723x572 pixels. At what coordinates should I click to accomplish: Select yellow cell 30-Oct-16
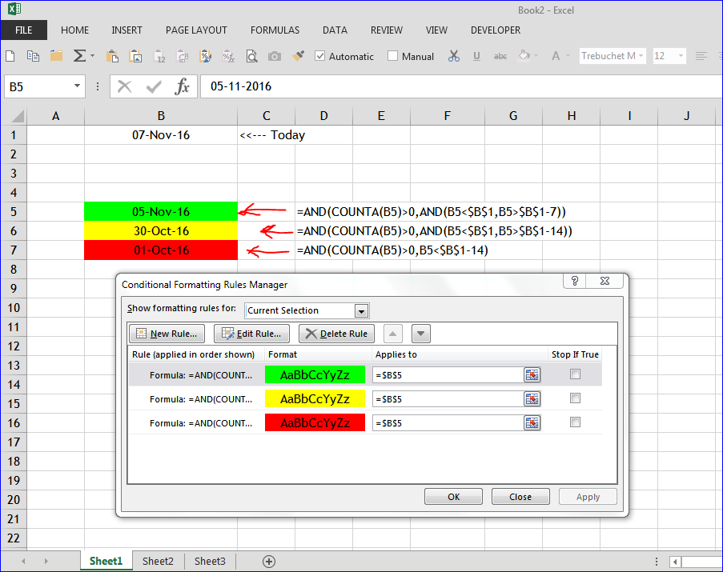pos(161,230)
